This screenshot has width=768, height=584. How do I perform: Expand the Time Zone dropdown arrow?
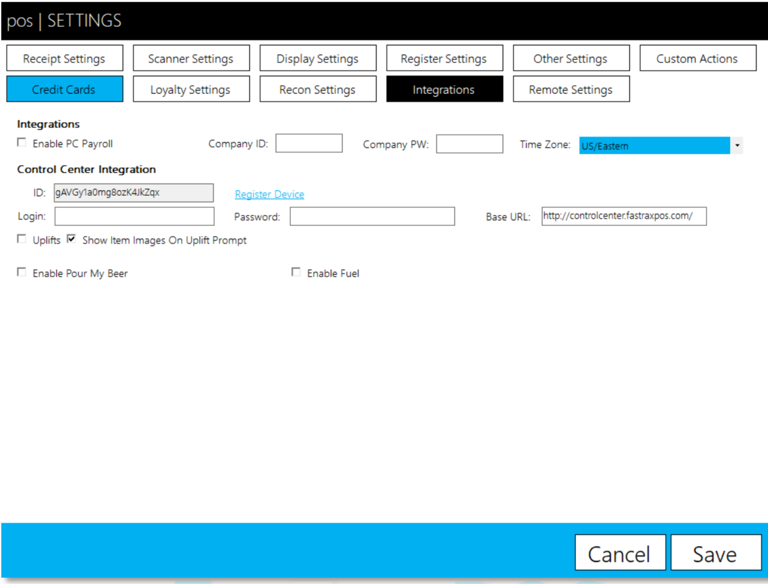(737, 145)
